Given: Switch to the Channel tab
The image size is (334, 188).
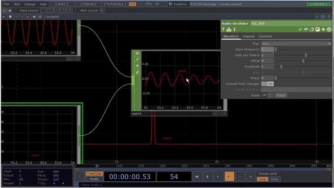Looking at the screenshot, I should [248, 37].
